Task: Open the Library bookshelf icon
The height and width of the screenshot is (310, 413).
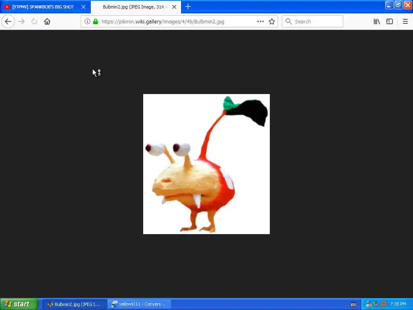Action: [377, 21]
